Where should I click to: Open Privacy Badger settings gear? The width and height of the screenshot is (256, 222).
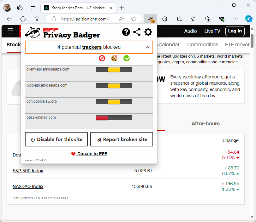point(148,32)
